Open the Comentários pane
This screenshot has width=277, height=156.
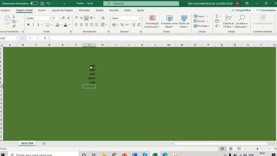(266, 10)
